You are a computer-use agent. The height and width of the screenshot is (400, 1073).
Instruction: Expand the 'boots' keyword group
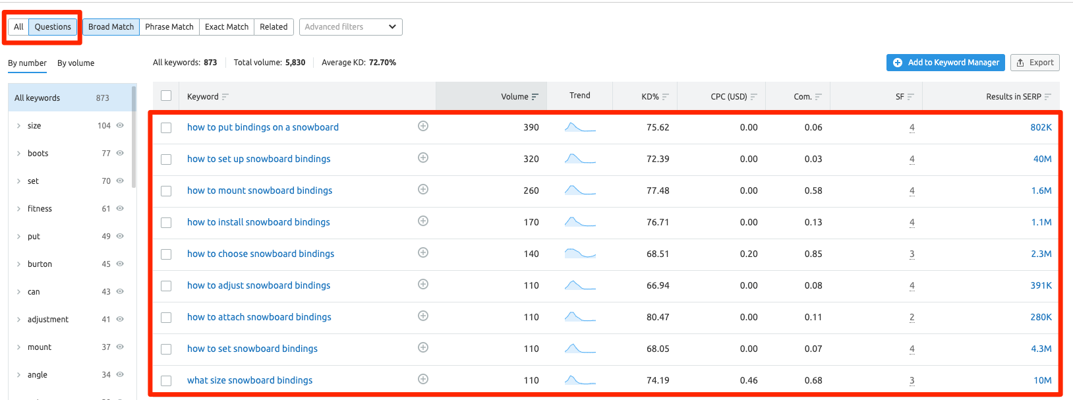click(x=18, y=154)
